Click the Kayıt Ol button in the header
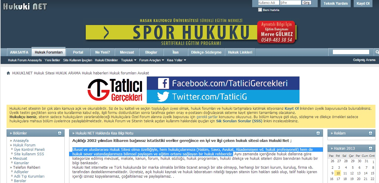The width and height of the screenshot is (379, 183). pyautogui.click(x=363, y=4)
